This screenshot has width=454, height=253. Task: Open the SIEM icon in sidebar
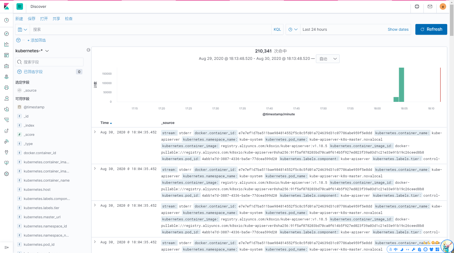click(x=6, y=141)
